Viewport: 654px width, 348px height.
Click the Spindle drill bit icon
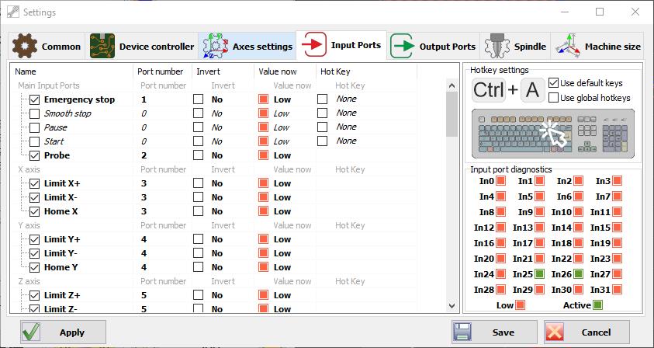tap(497, 46)
